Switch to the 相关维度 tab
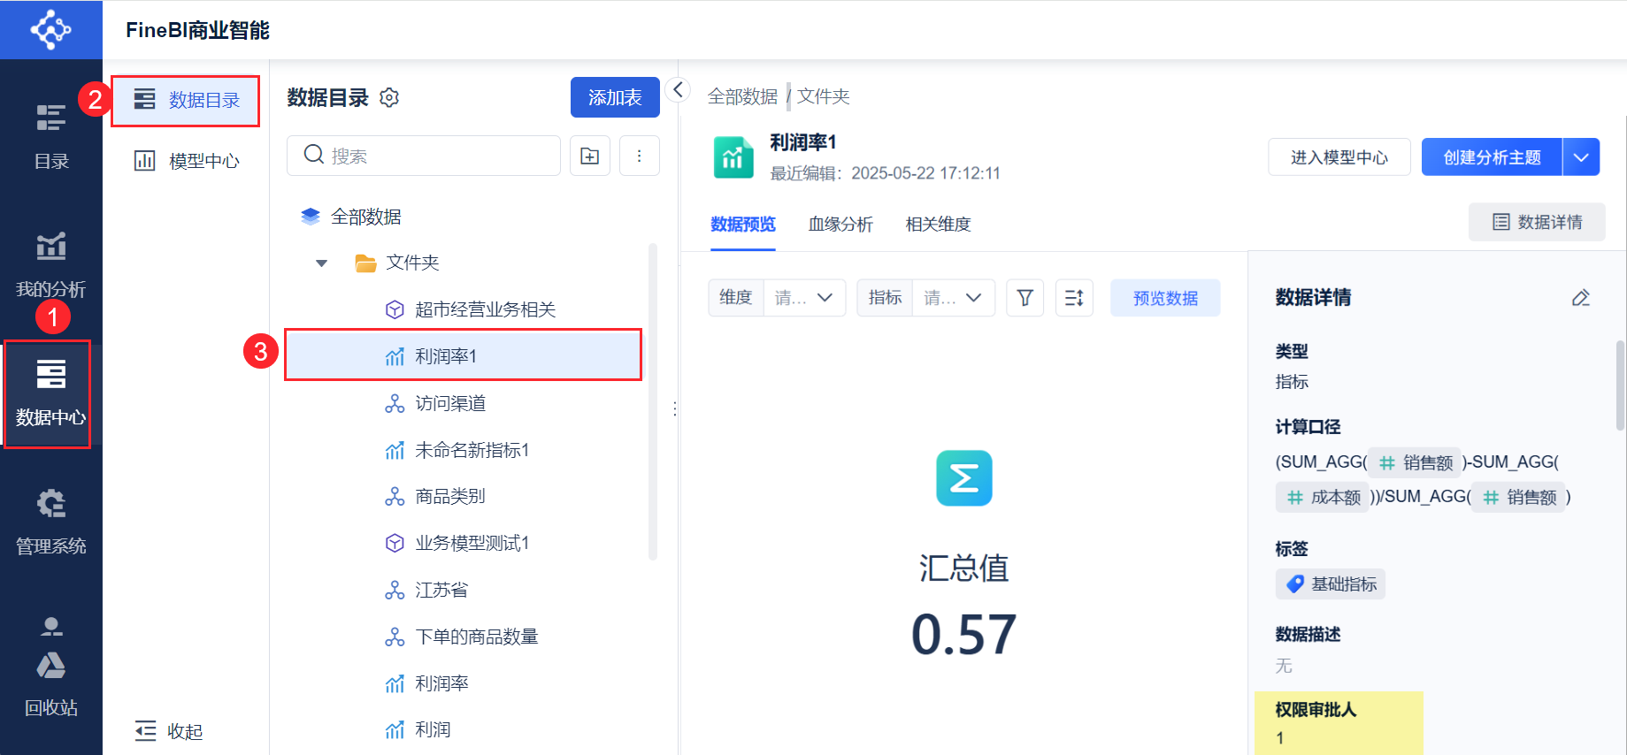Screen dimensions: 1627x755 (938, 225)
